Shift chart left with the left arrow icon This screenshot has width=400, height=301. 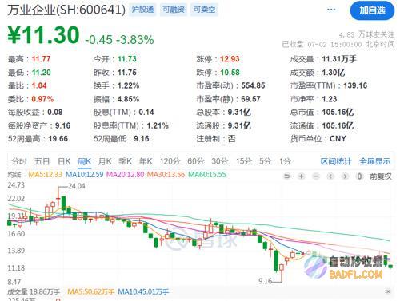(x=330, y=176)
